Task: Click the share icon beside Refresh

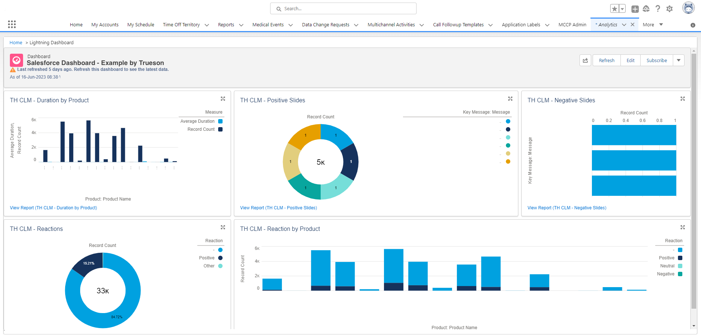Action: click(x=585, y=60)
